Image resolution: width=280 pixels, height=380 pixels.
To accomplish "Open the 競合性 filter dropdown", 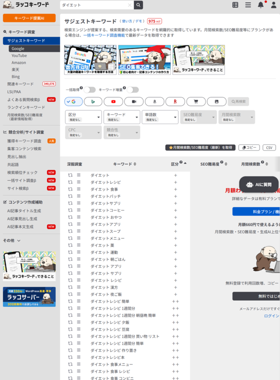I will [122, 133].
